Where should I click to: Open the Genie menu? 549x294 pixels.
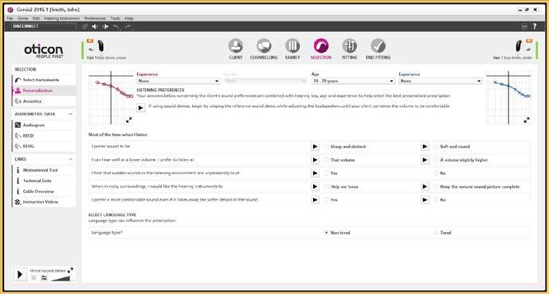[22, 18]
